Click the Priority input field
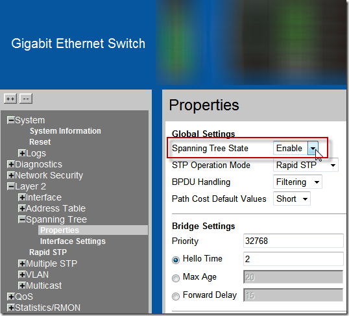Image resolution: width=349 pixels, height=316 pixels. (x=293, y=241)
